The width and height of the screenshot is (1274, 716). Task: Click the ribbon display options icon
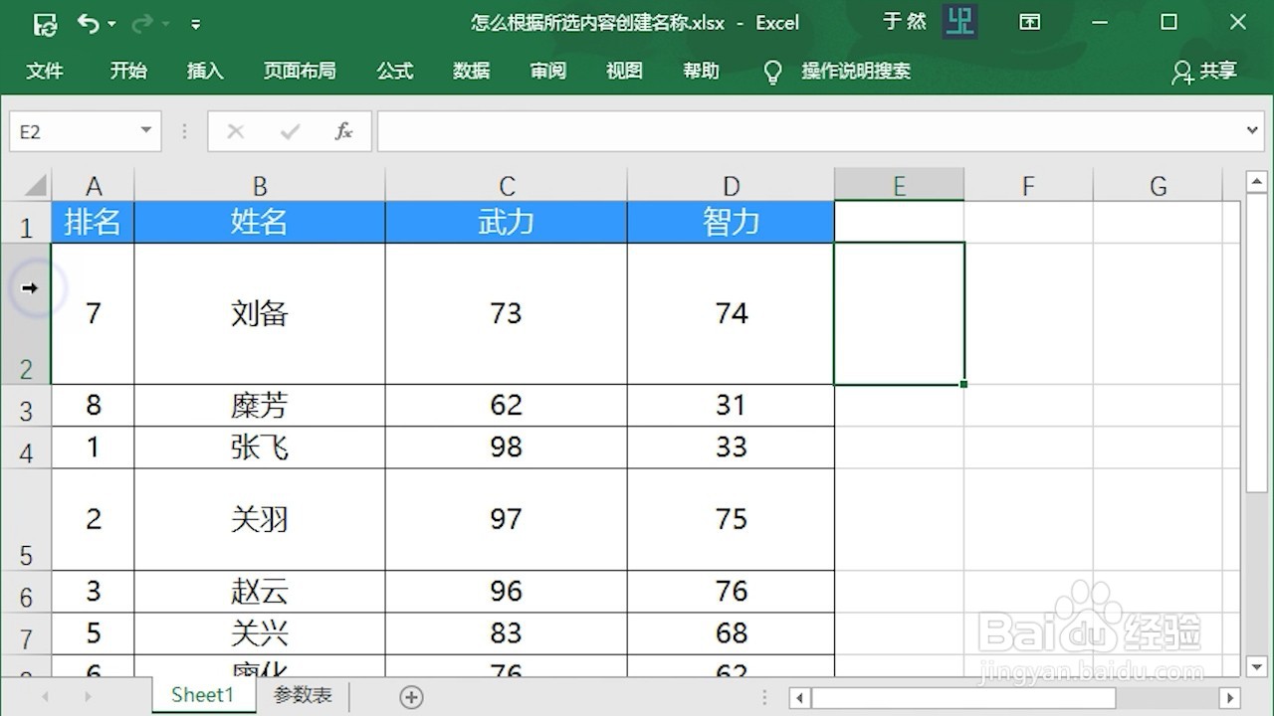[x=1030, y=22]
